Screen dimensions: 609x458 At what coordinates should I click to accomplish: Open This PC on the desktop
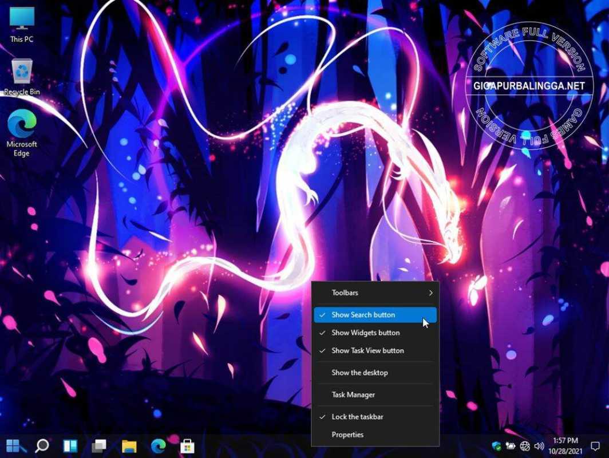pyautogui.click(x=21, y=24)
